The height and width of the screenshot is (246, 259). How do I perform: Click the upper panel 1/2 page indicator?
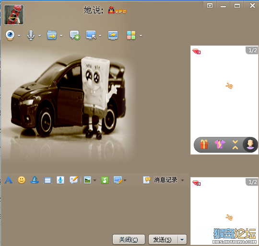[x=252, y=50]
